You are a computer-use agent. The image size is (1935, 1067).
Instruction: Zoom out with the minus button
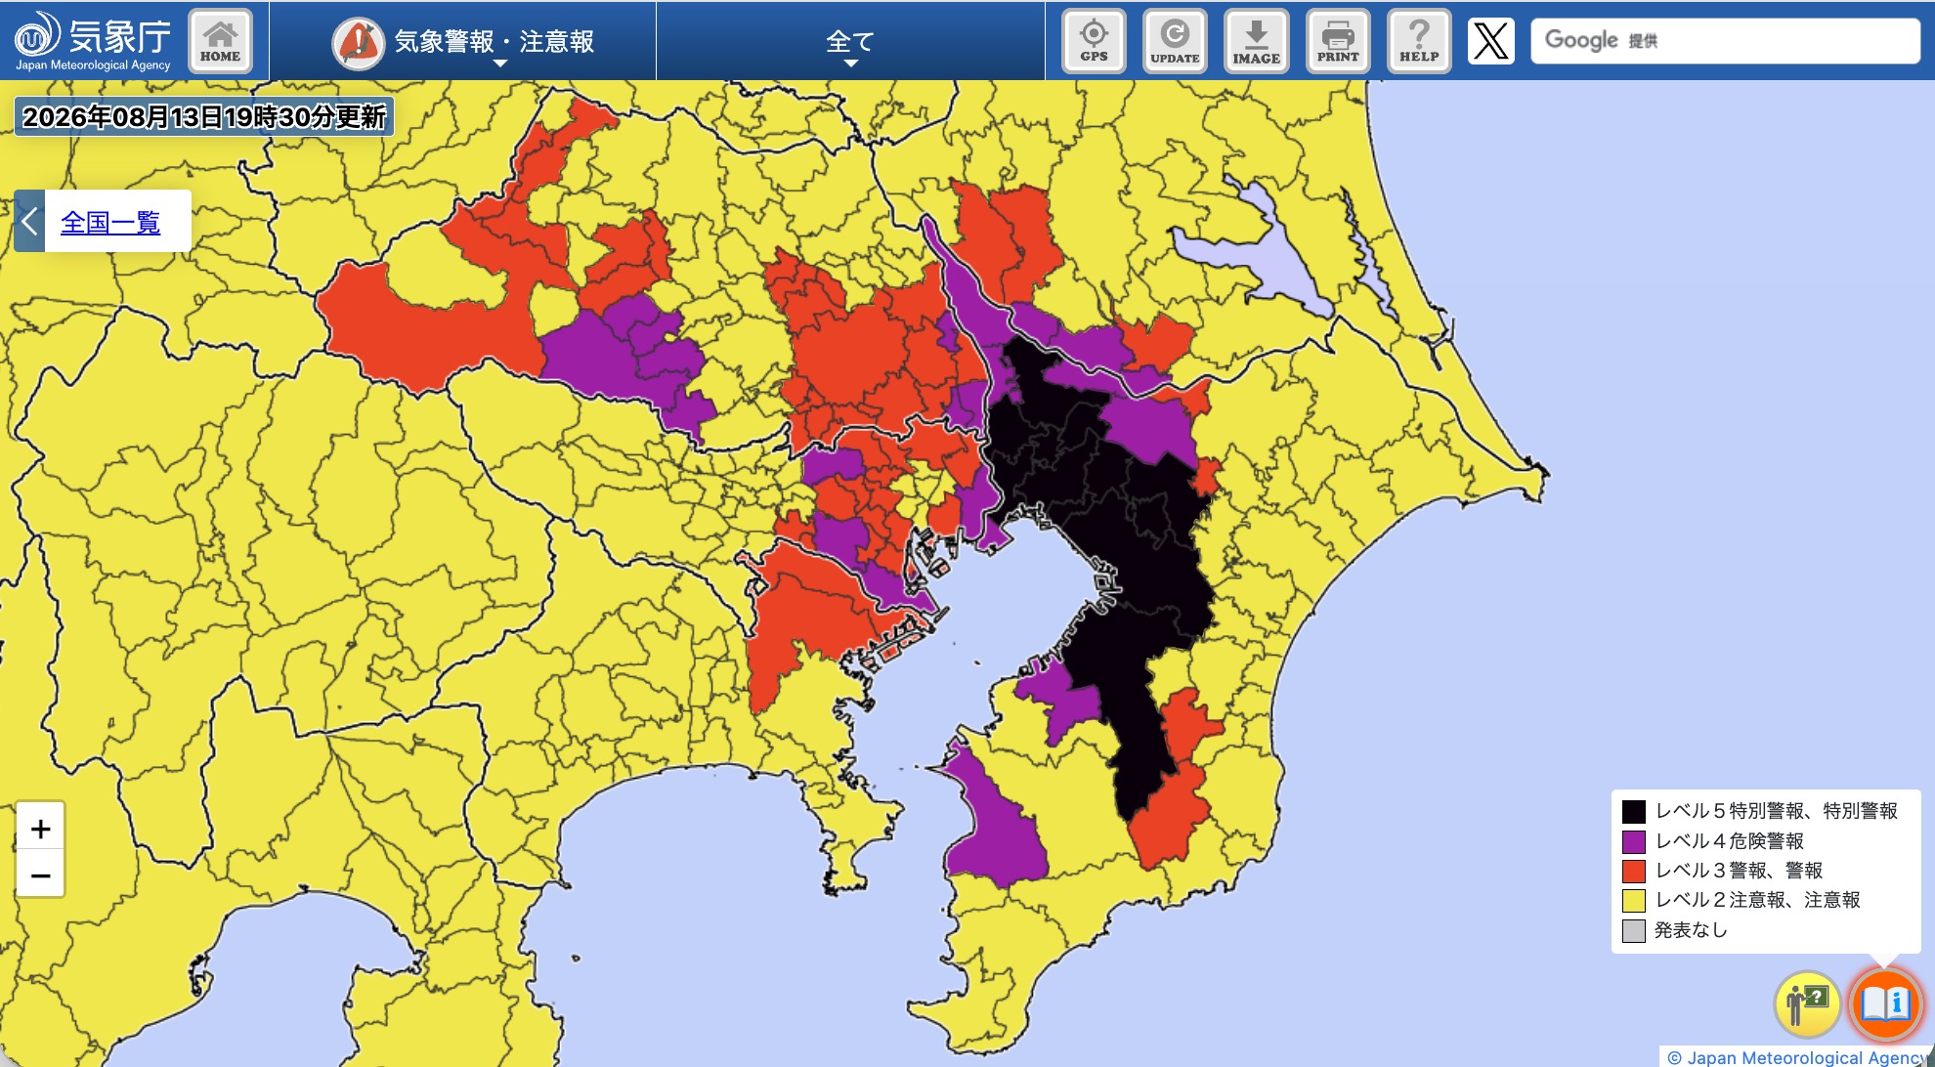click(x=40, y=875)
